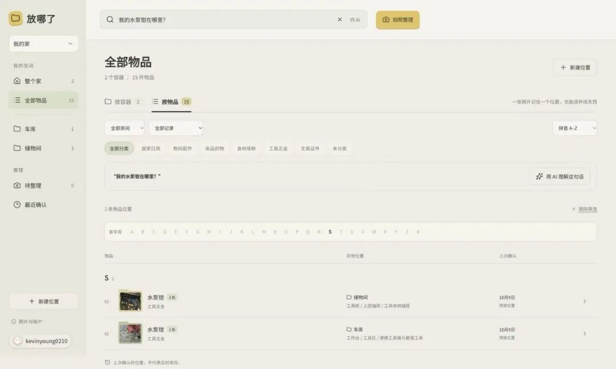The image size is (616, 369).
Task: Click 新建位置 button in the page header
Action: [575, 67]
